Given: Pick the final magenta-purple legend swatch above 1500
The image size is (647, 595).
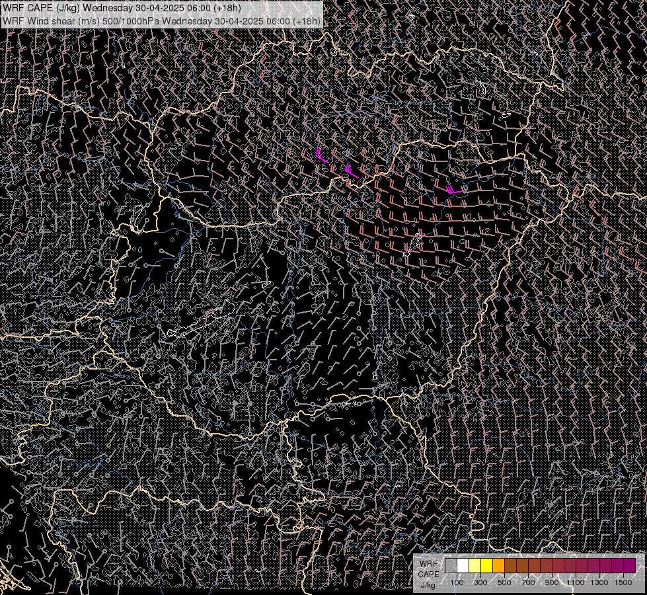Looking at the screenshot, I should (x=630, y=566).
